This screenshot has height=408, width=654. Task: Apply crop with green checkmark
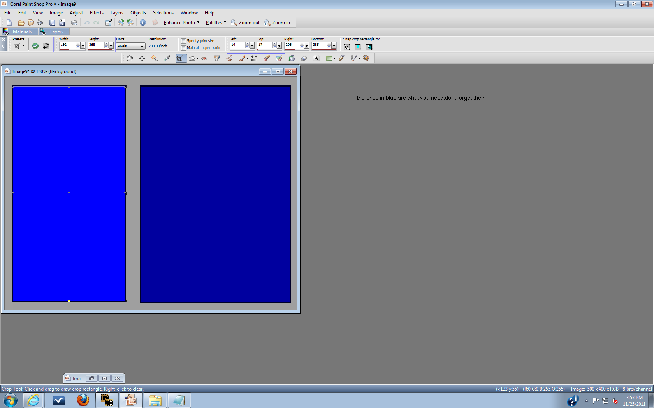pos(35,46)
